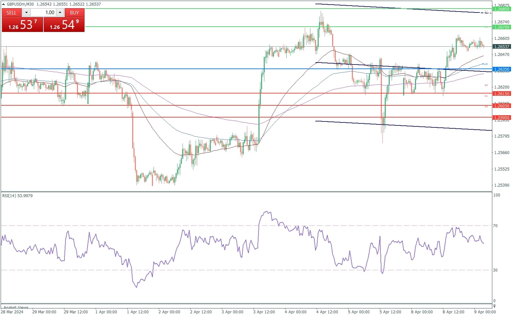The height and width of the screenshot is (316, 513).
Task: Click the 9 Apr 00:00 time label
Action: pyautogui.click(x=485, y=312)
